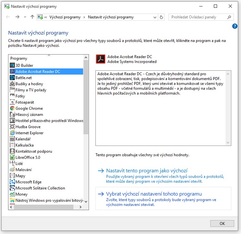This screenshot has height=234, width=241.
Task: Click the Internet Explorer icon
Action: (12, 133)
